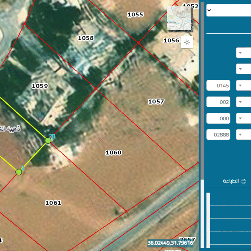Viewport: 251px width, 251px height.
Task: Select parcel 1057 on the map
Action: coord(156,102)
